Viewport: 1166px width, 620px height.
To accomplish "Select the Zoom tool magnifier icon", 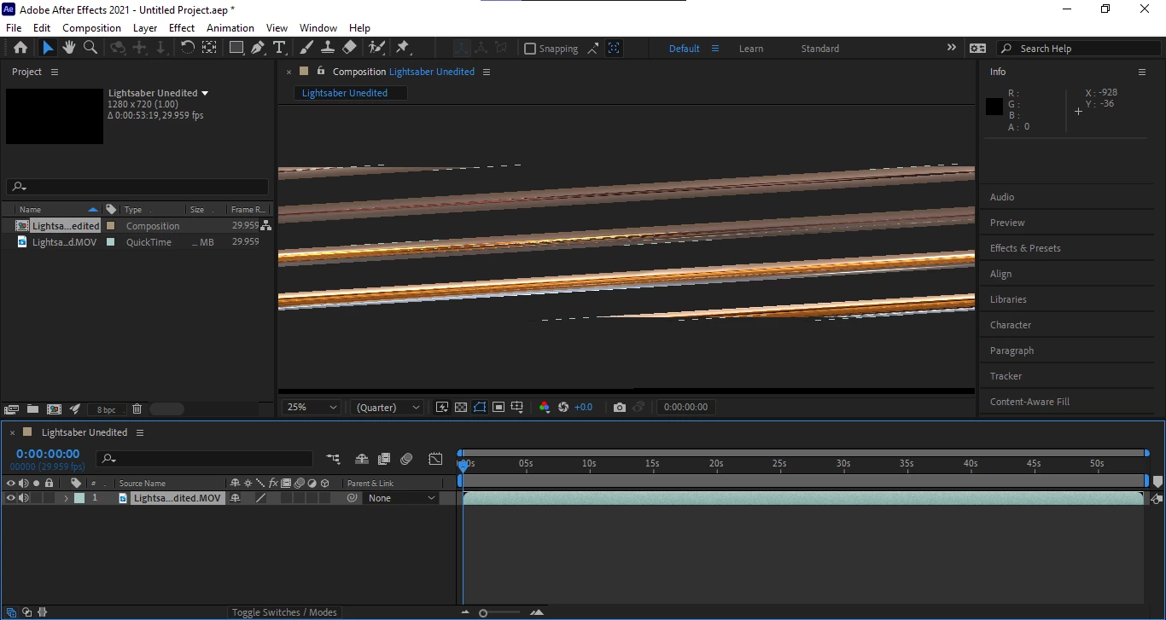I will (90, 48).
